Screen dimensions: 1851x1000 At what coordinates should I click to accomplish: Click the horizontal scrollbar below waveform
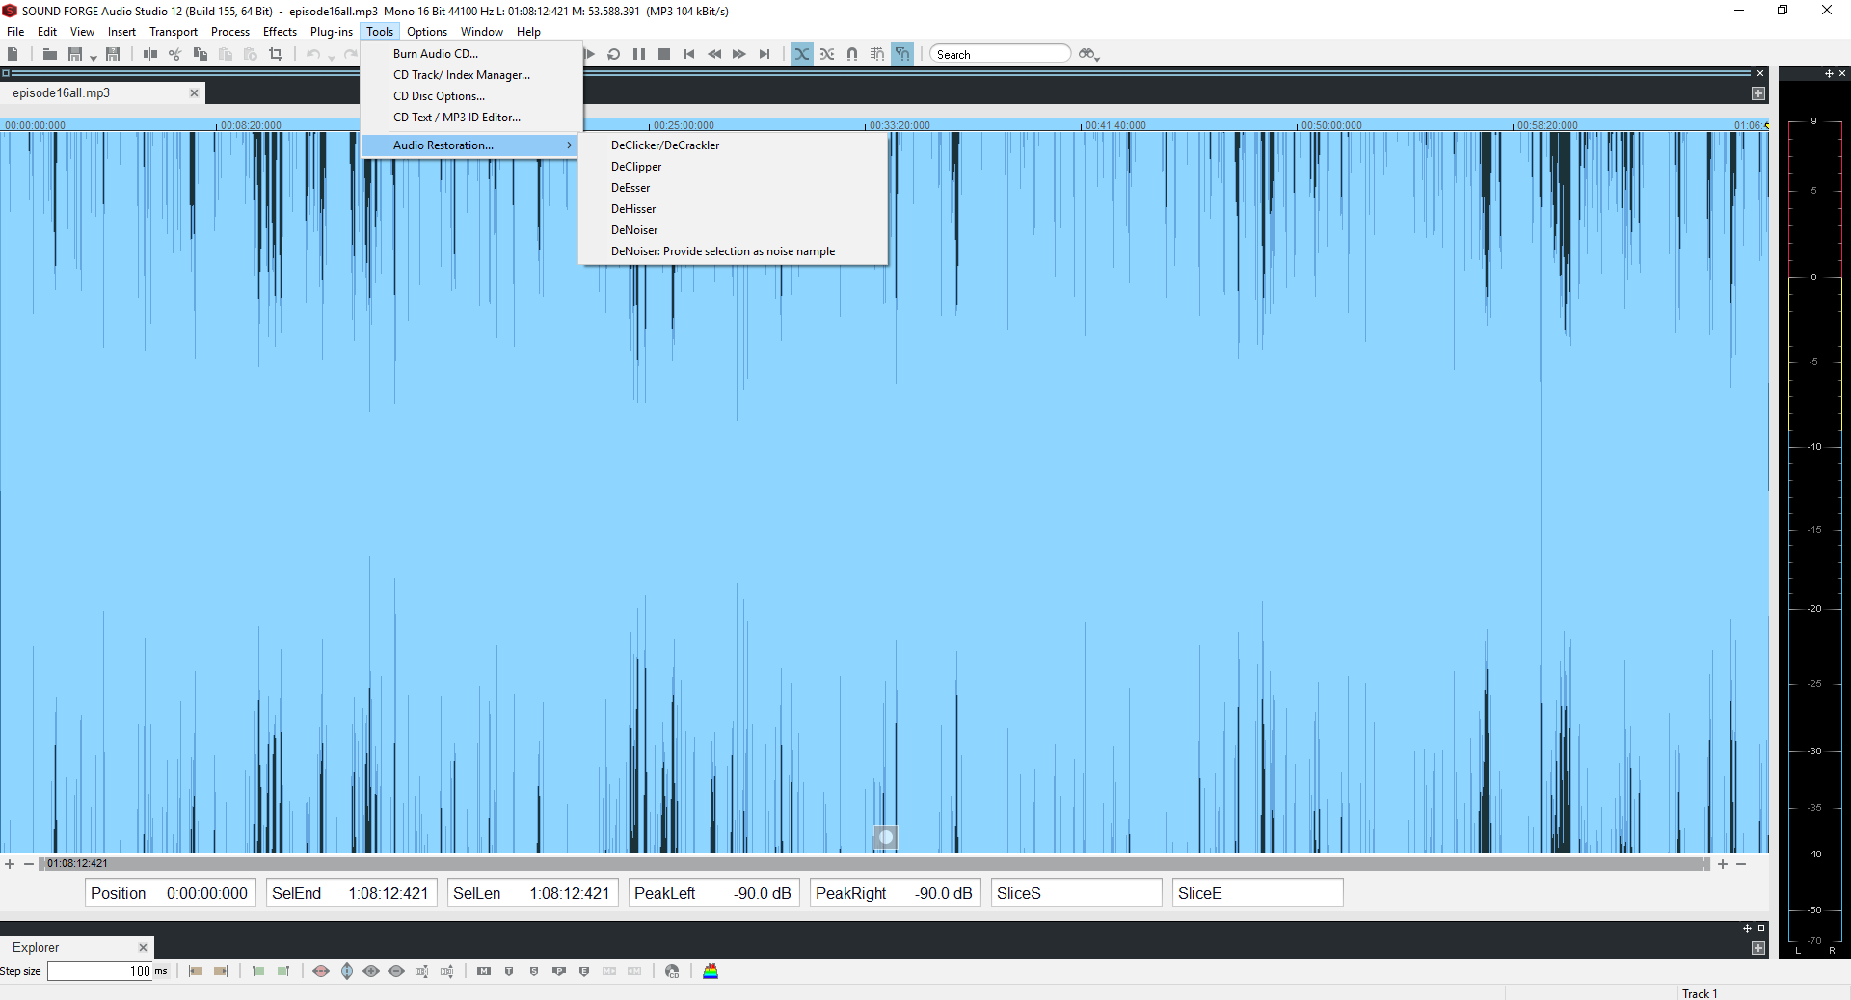[x=868, y=864]
